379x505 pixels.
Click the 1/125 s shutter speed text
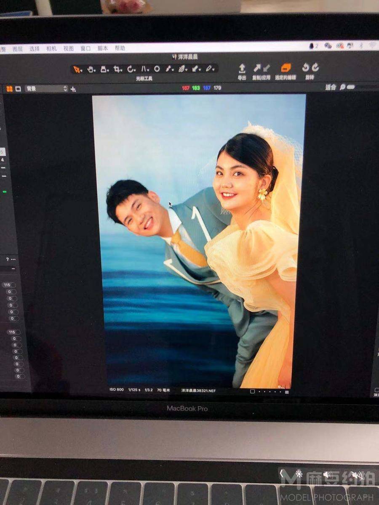[x=134, y=390]
